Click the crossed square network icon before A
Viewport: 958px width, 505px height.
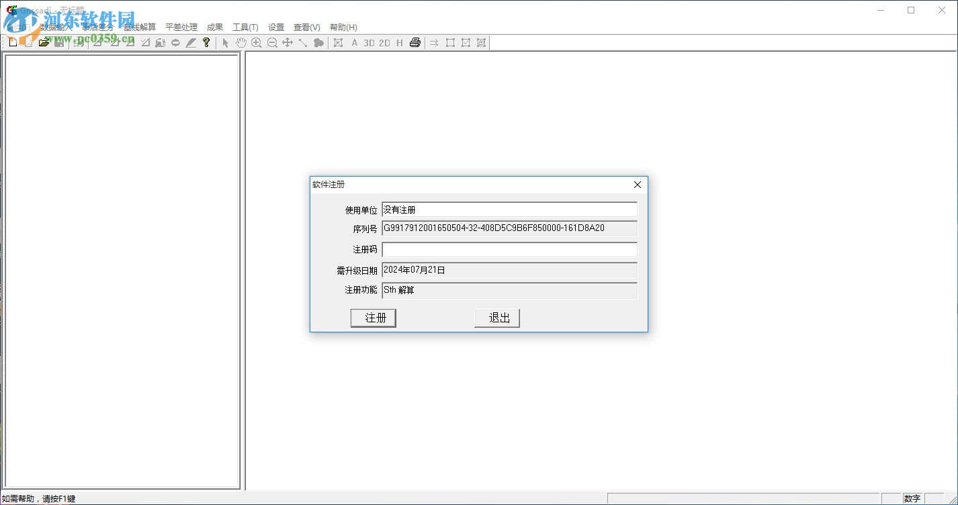(x=338, y=42)
